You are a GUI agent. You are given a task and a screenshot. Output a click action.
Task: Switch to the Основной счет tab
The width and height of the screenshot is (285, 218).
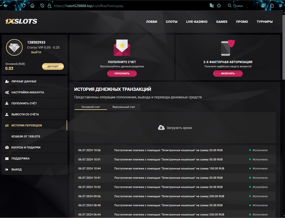tap(91, 107)
